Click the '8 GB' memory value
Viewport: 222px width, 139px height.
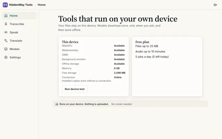tap(117, 68)
